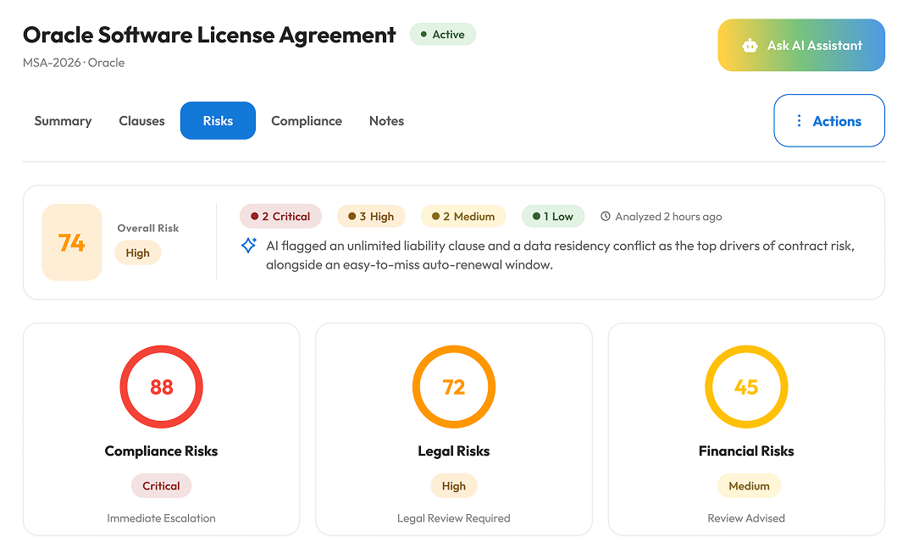Click the Compliance Risks card title
908x553 pixels.
click(x=161, y=451)
